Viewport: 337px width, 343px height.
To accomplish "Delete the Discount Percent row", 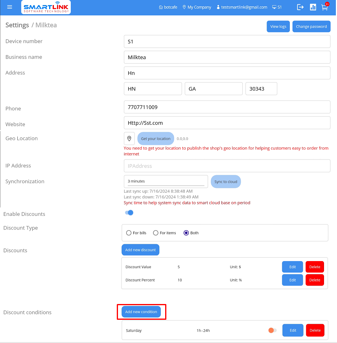I will [x=315, y=280].
